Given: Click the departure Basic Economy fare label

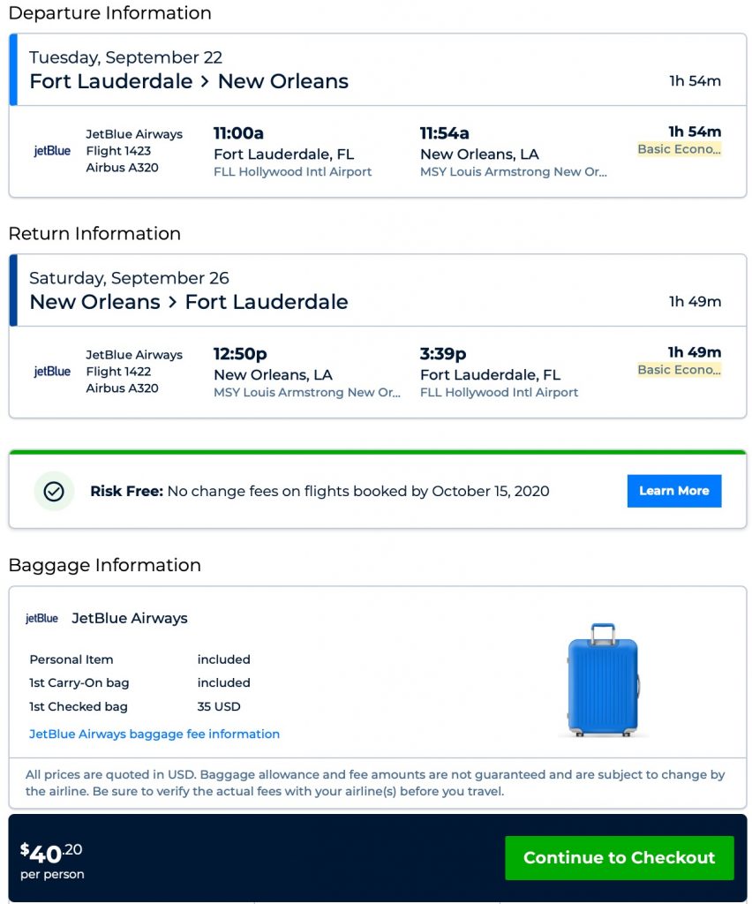Looking at the screenshot, I should point(679,149).
